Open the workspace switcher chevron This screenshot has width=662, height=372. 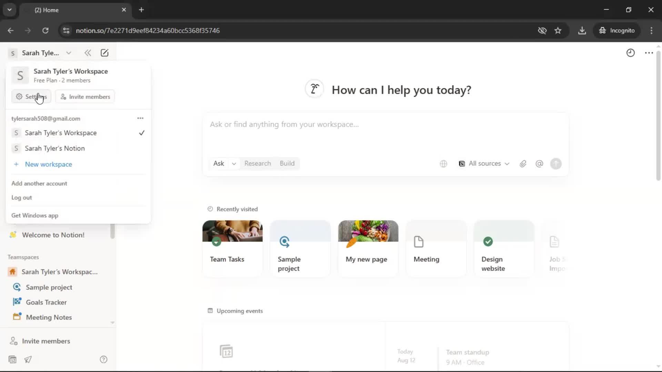69,53
